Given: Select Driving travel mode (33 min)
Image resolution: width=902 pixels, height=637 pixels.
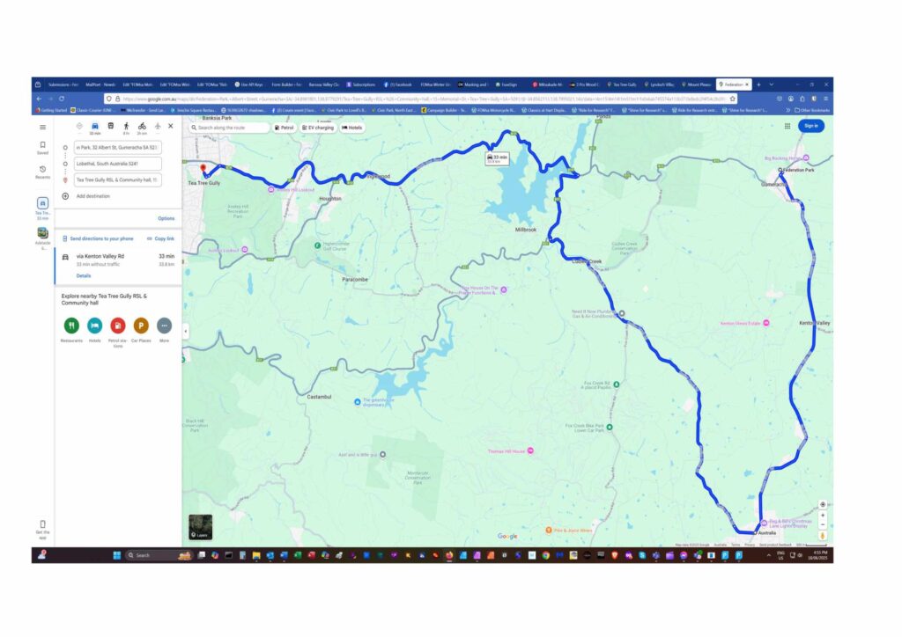Looking at the screenshot, I should 95,128.
